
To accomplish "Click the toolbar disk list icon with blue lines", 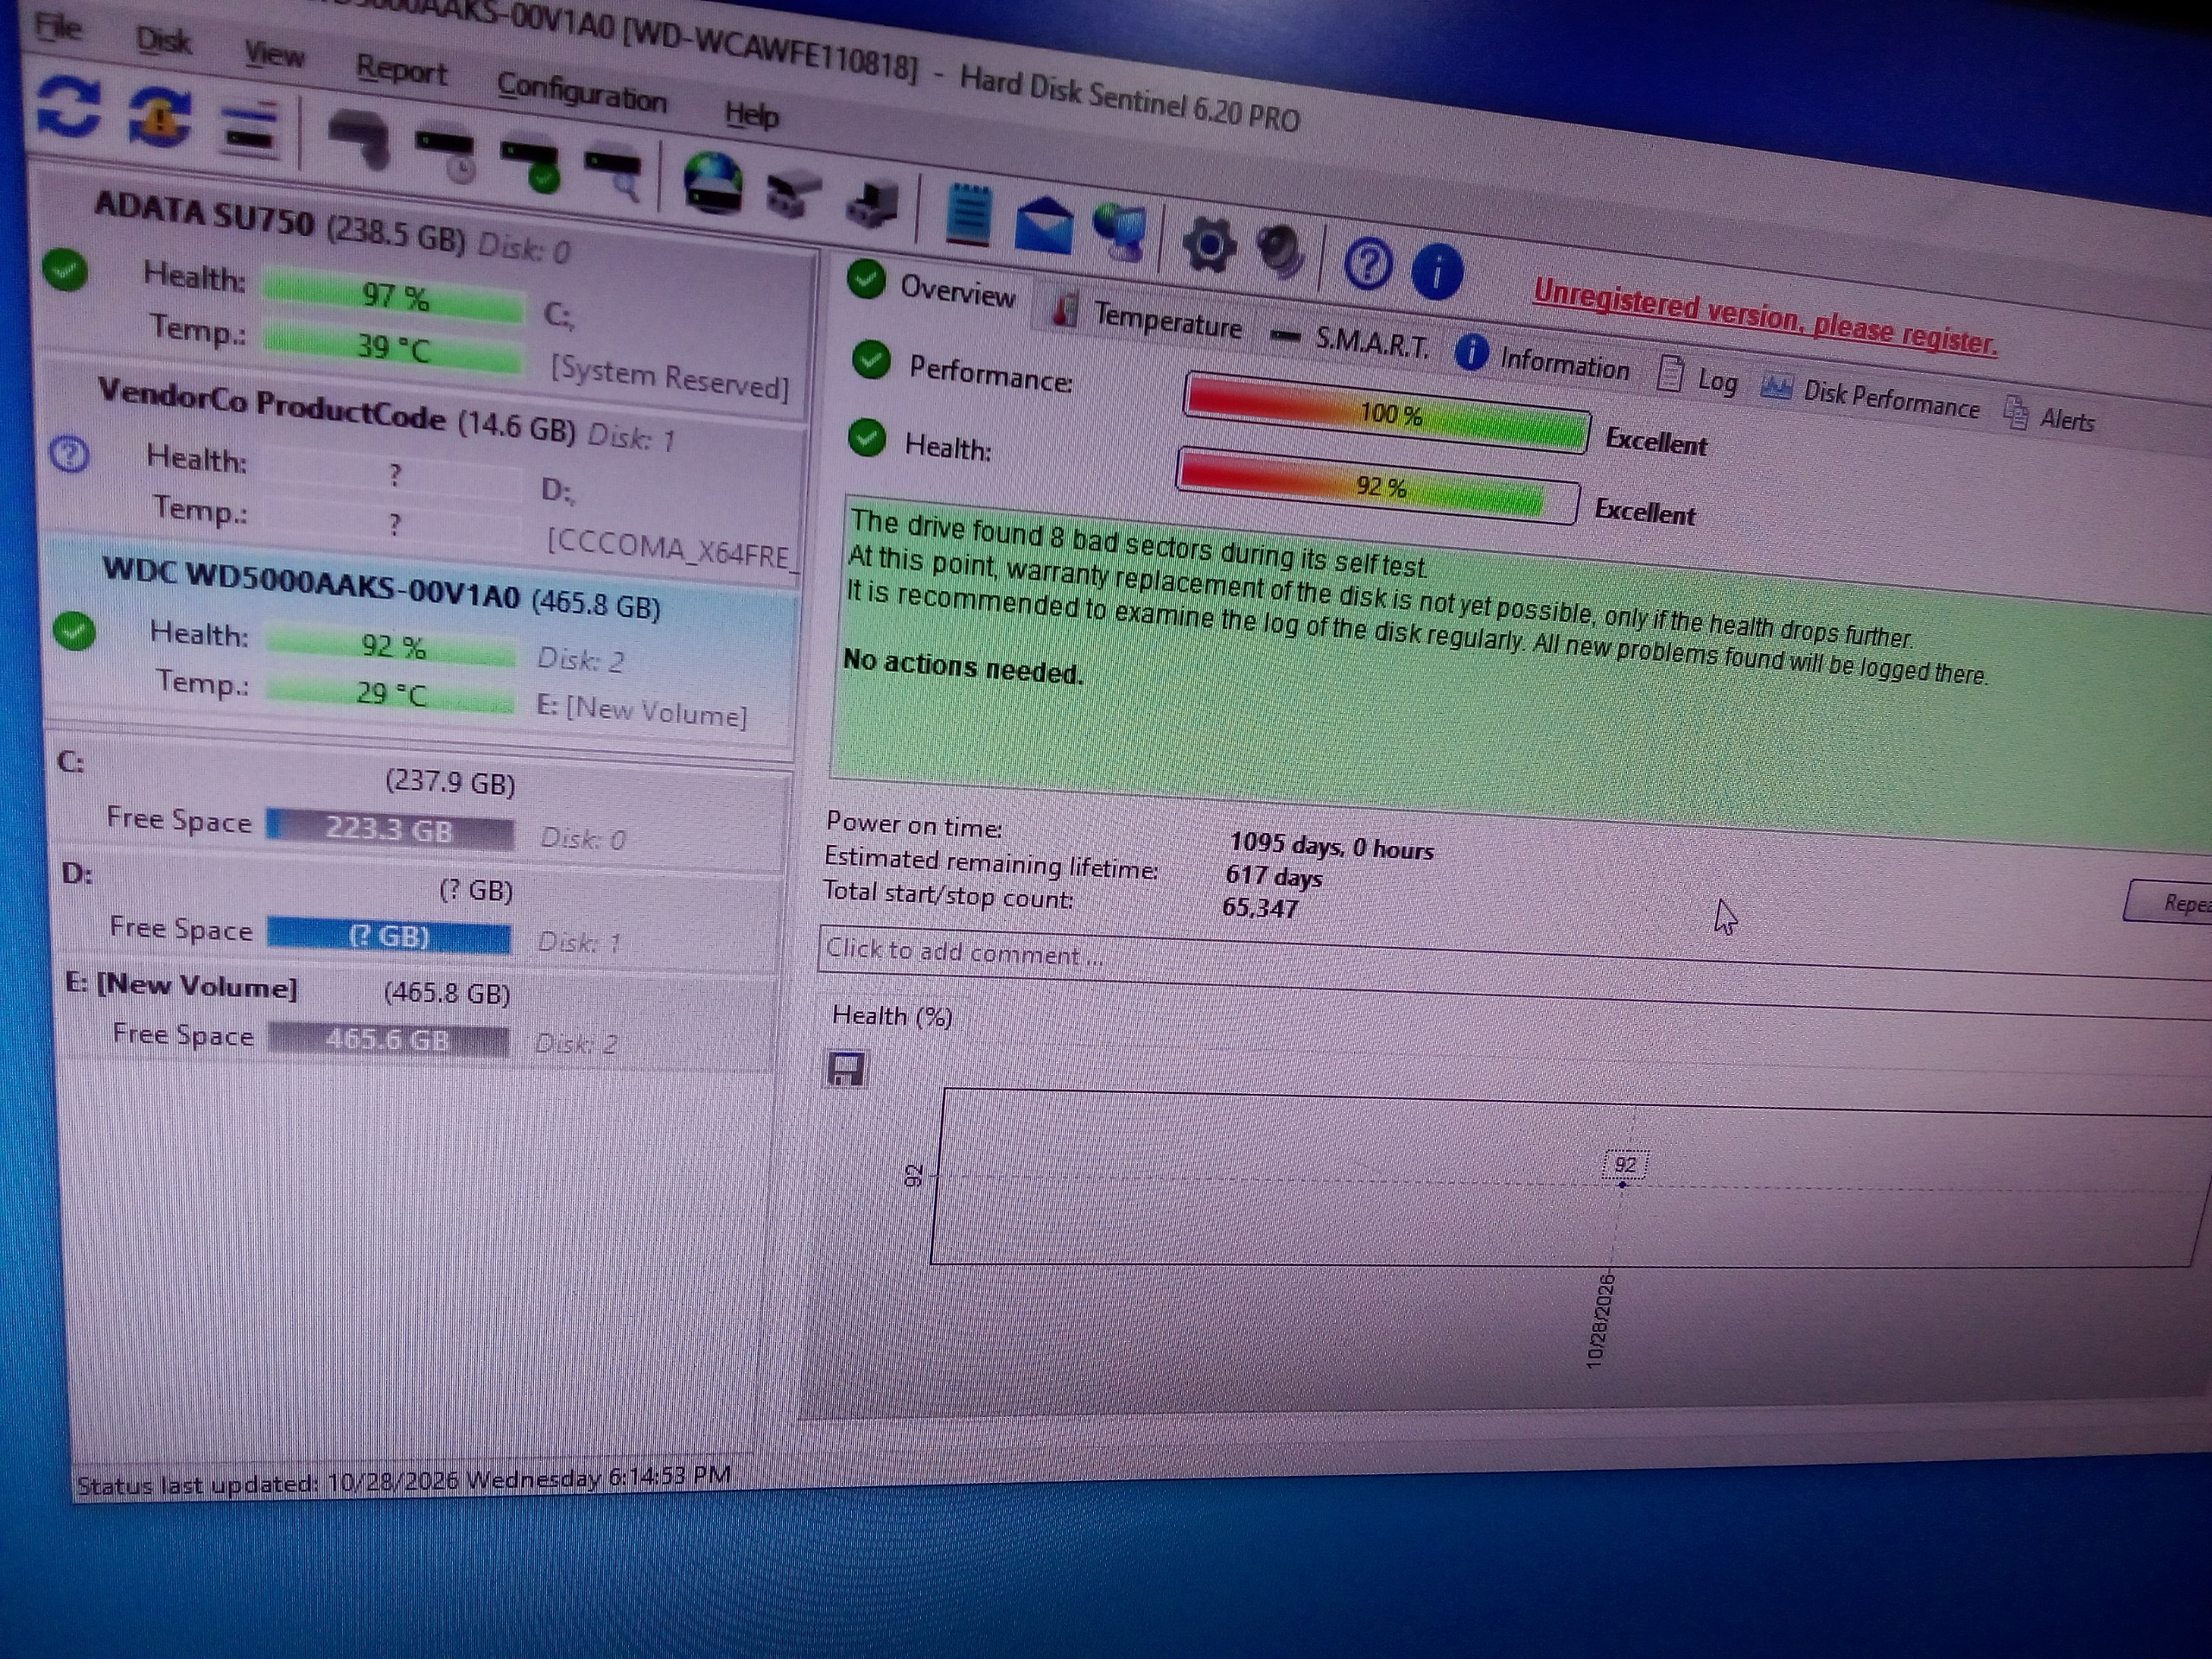I will 249,130.
